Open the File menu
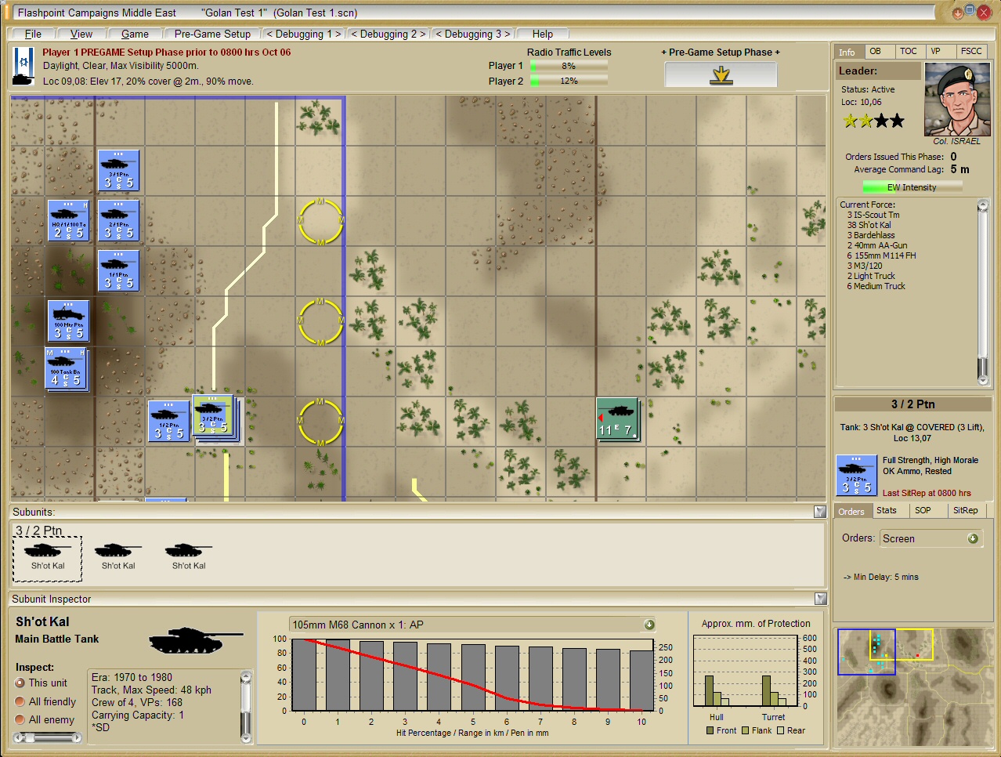Image resolution: width=1001 pixels, height=757 pixels. 33,34
